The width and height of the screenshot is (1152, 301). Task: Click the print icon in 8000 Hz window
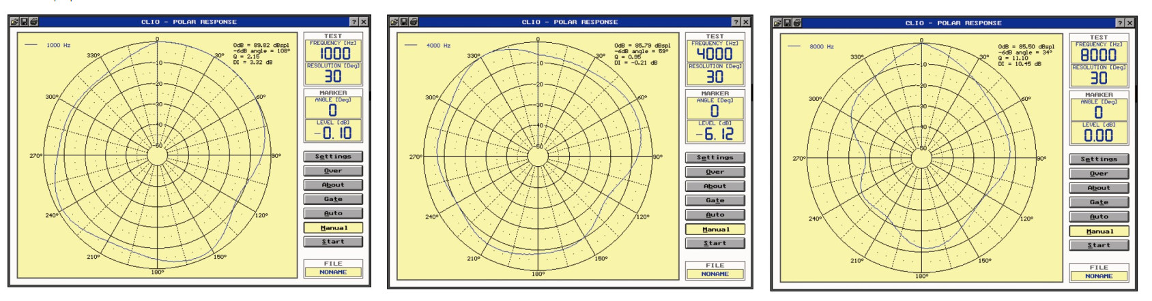797,23
